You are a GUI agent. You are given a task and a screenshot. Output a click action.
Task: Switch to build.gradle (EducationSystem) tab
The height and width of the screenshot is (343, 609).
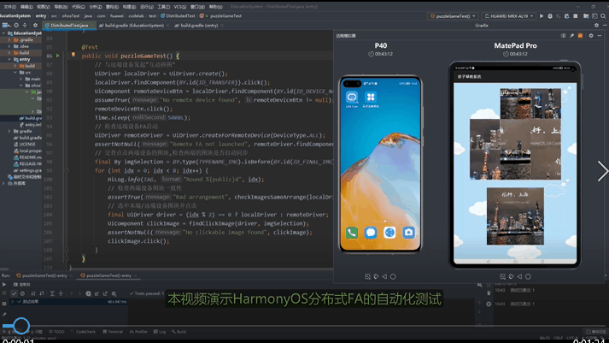click(x=132, y=26)
